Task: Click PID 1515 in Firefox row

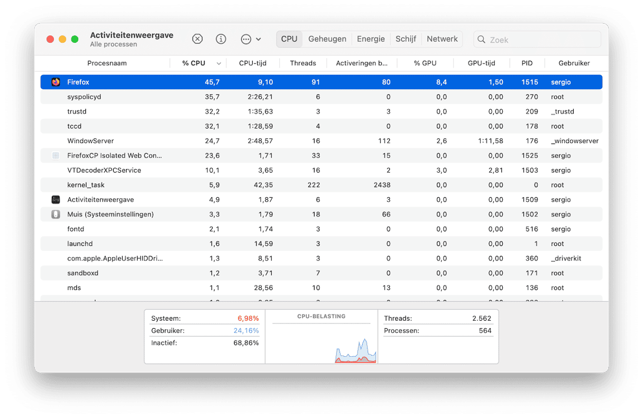Action: 529,82
